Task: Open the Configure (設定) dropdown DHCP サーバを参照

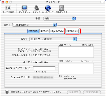Action: 53,39
